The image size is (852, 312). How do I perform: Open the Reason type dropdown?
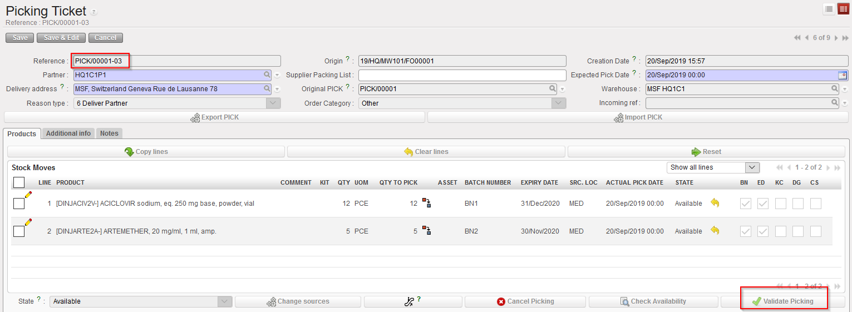click(273, 103)
